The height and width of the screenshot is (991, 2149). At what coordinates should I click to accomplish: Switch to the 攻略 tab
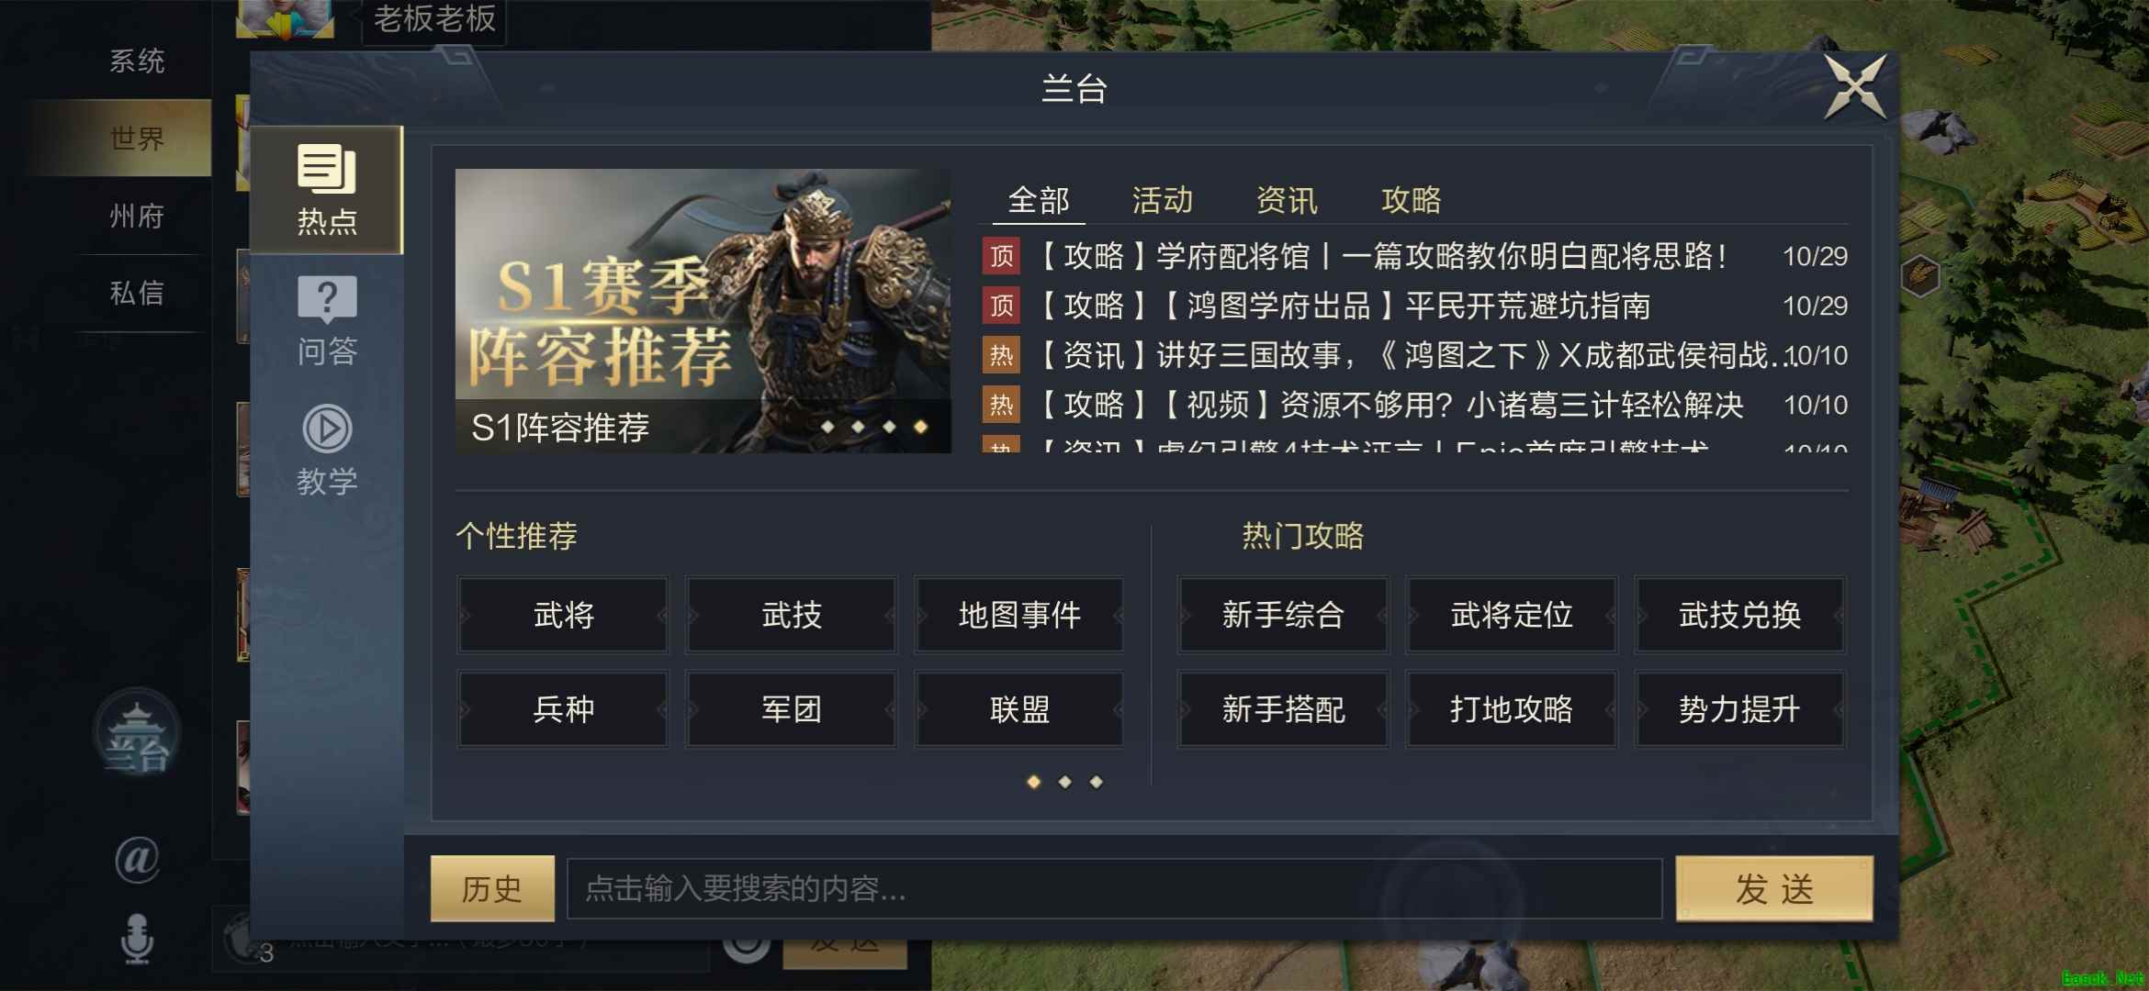pos(1412,200)
